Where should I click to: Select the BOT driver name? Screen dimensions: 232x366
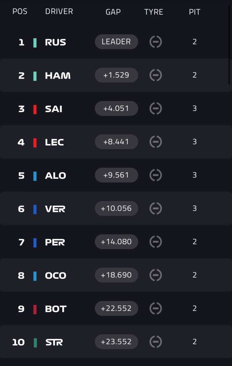pyautogui.click(x=55, y=309)
